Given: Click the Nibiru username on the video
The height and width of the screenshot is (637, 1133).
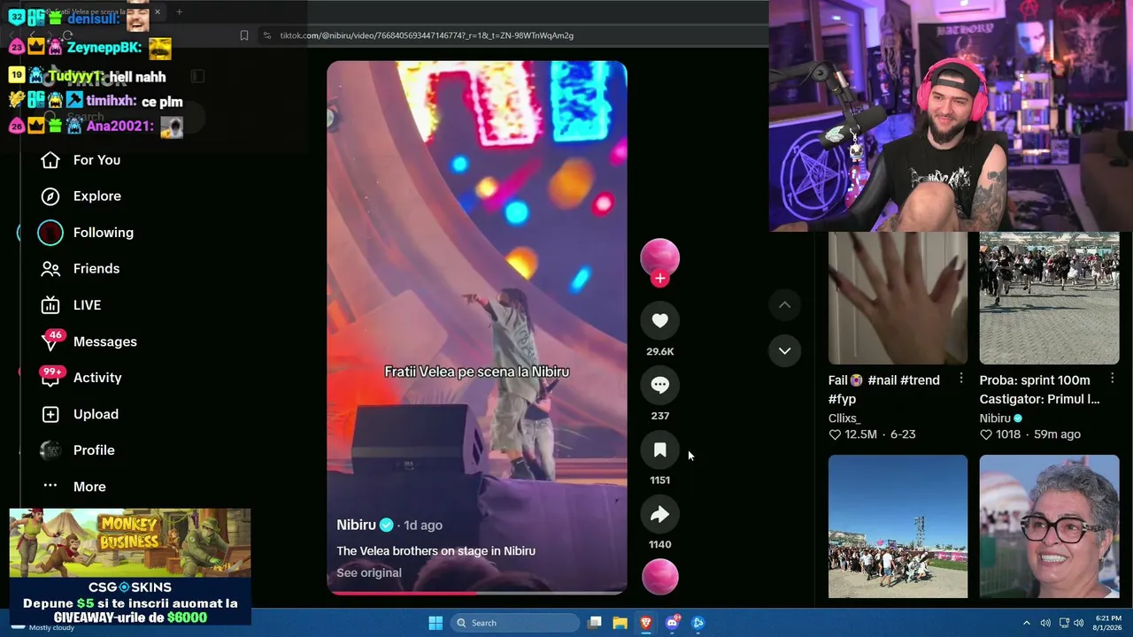Looking at the screenshot, I should click(x=356, y=525).
